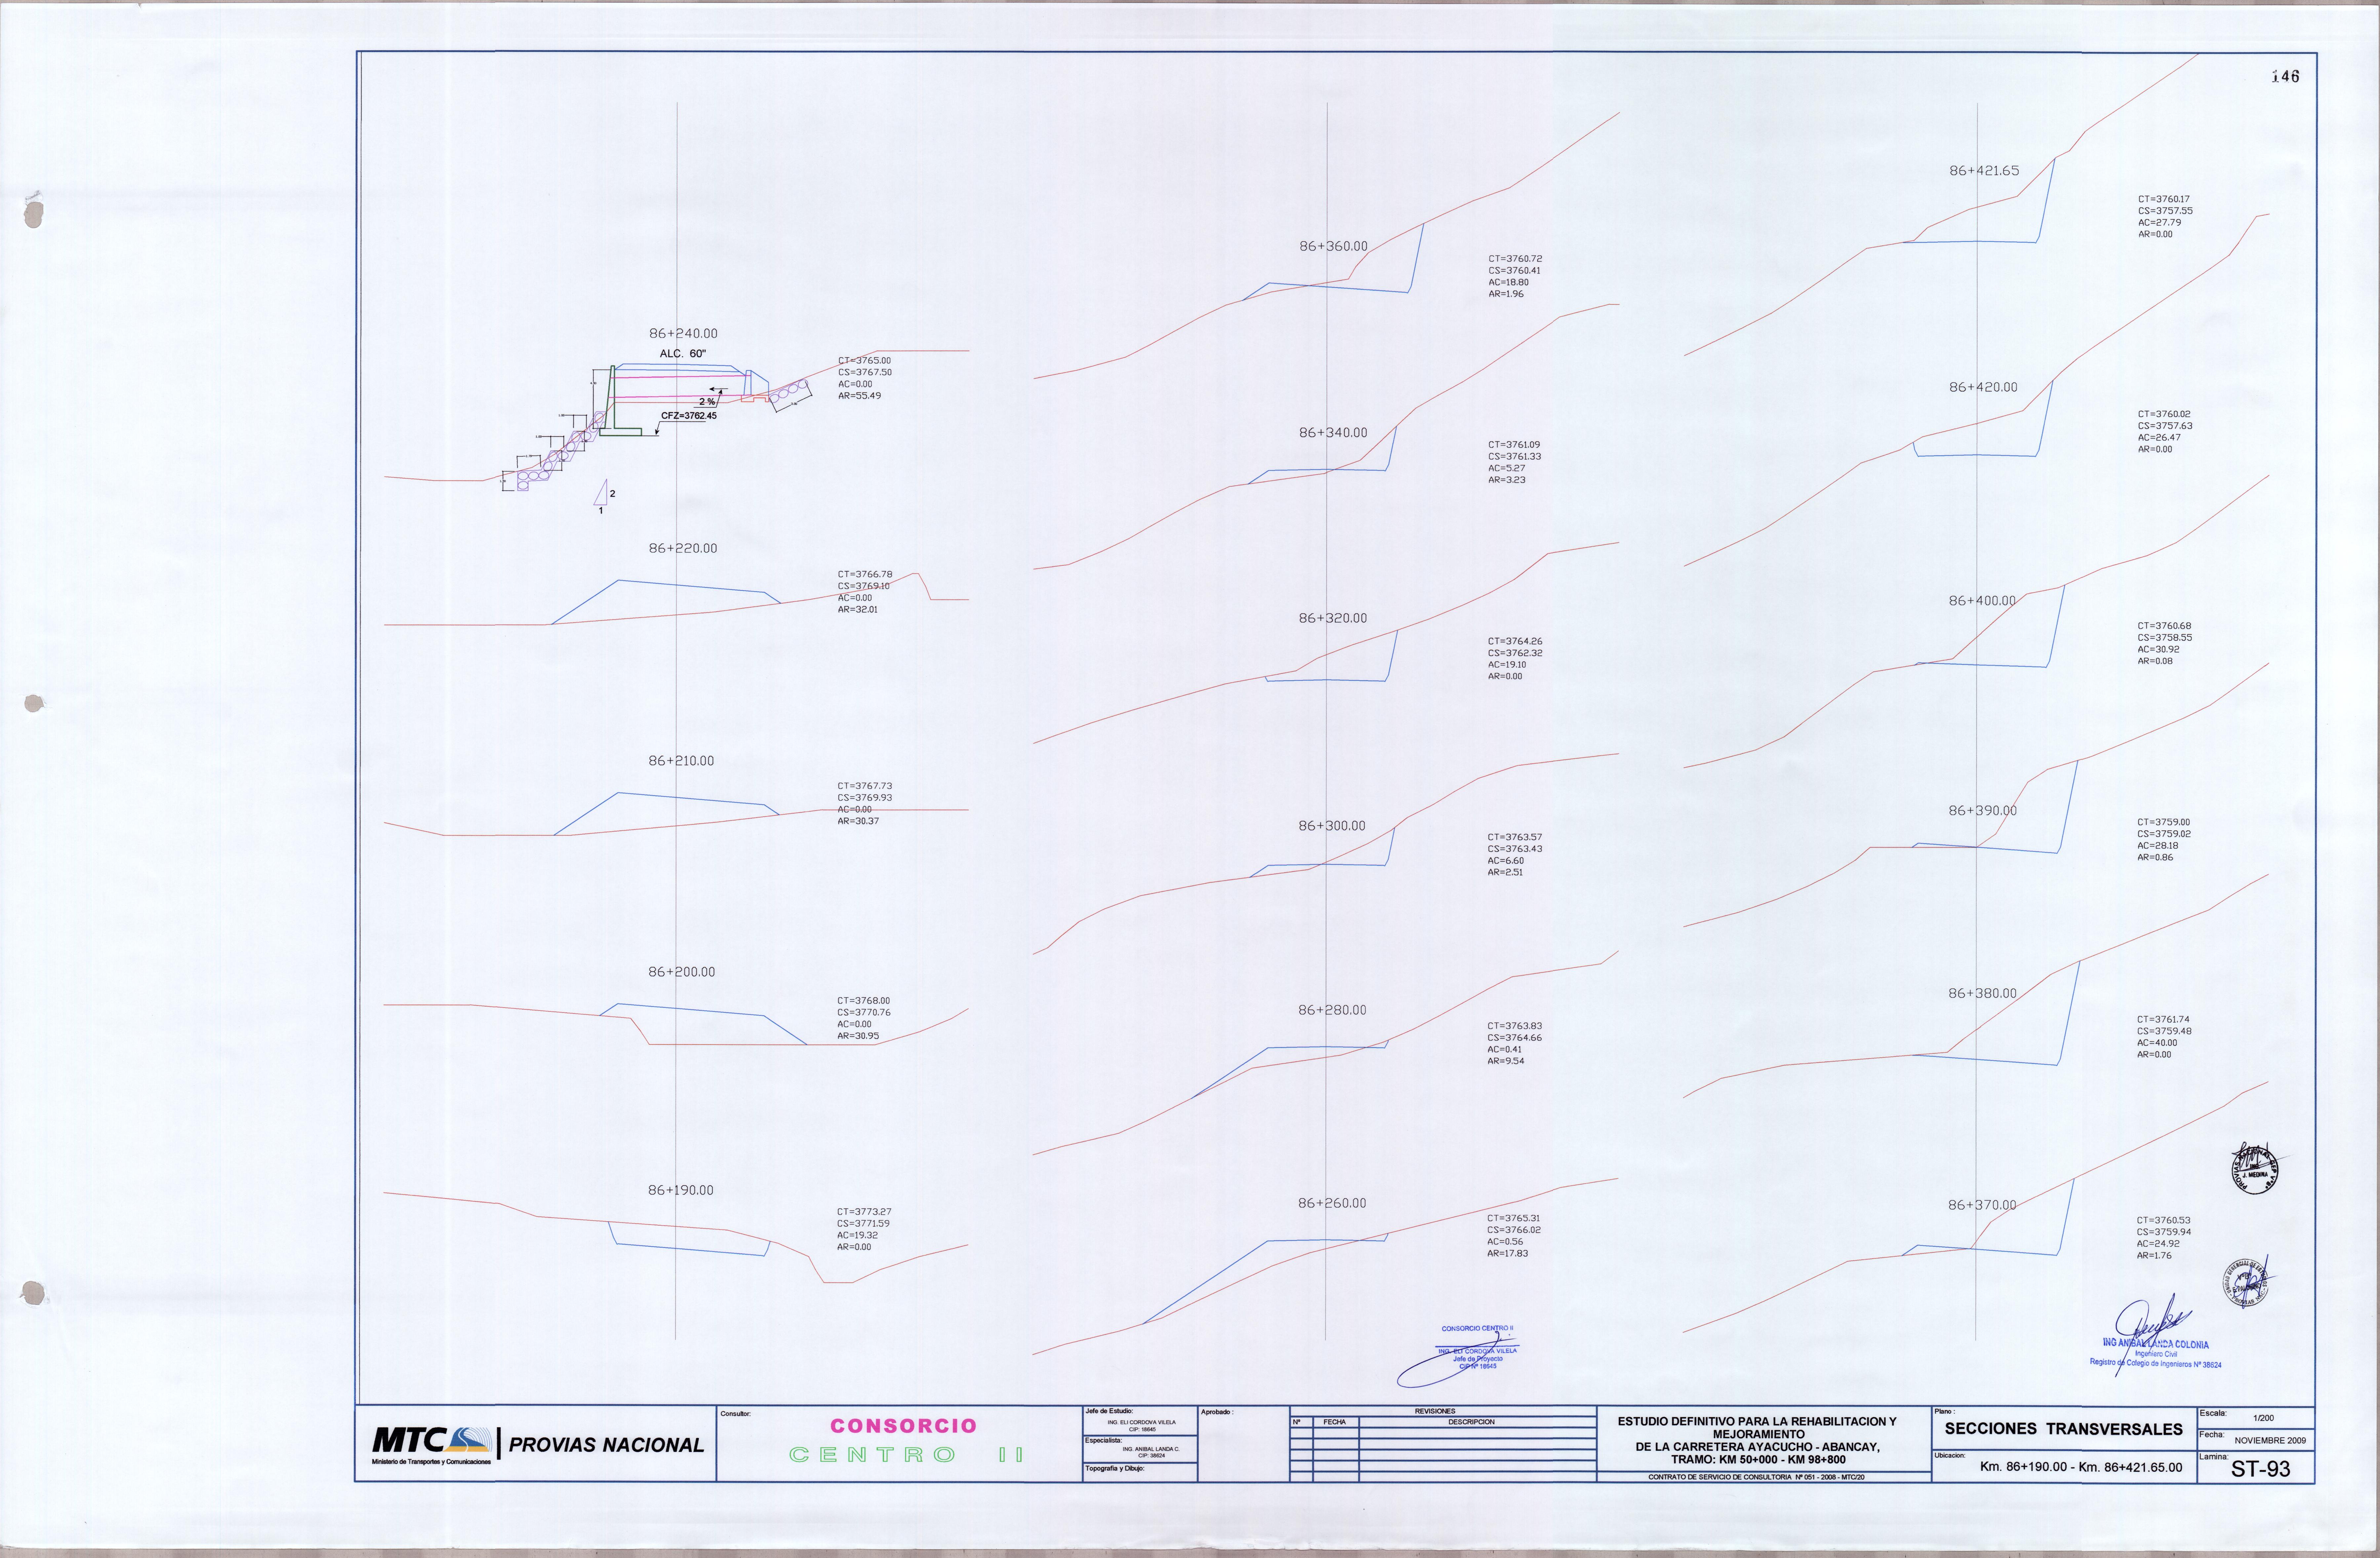Screen dimensions: 2380x1558
Task: Click the station label '86+260.00'
Action: [1332, 1203]
